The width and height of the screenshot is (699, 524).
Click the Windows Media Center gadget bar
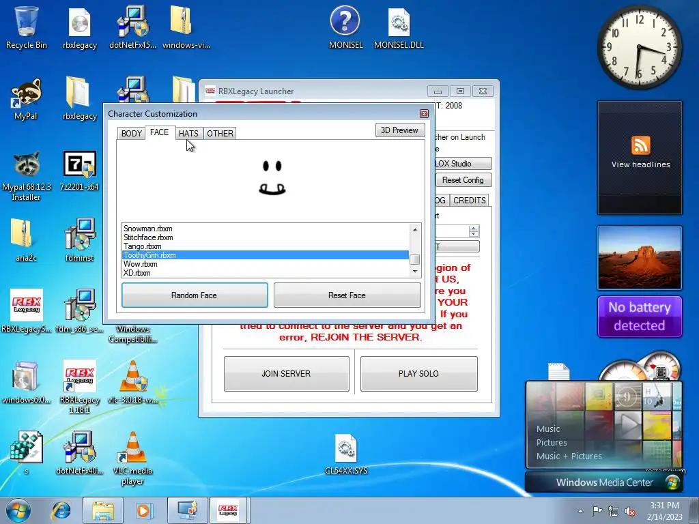pos(603,482)
